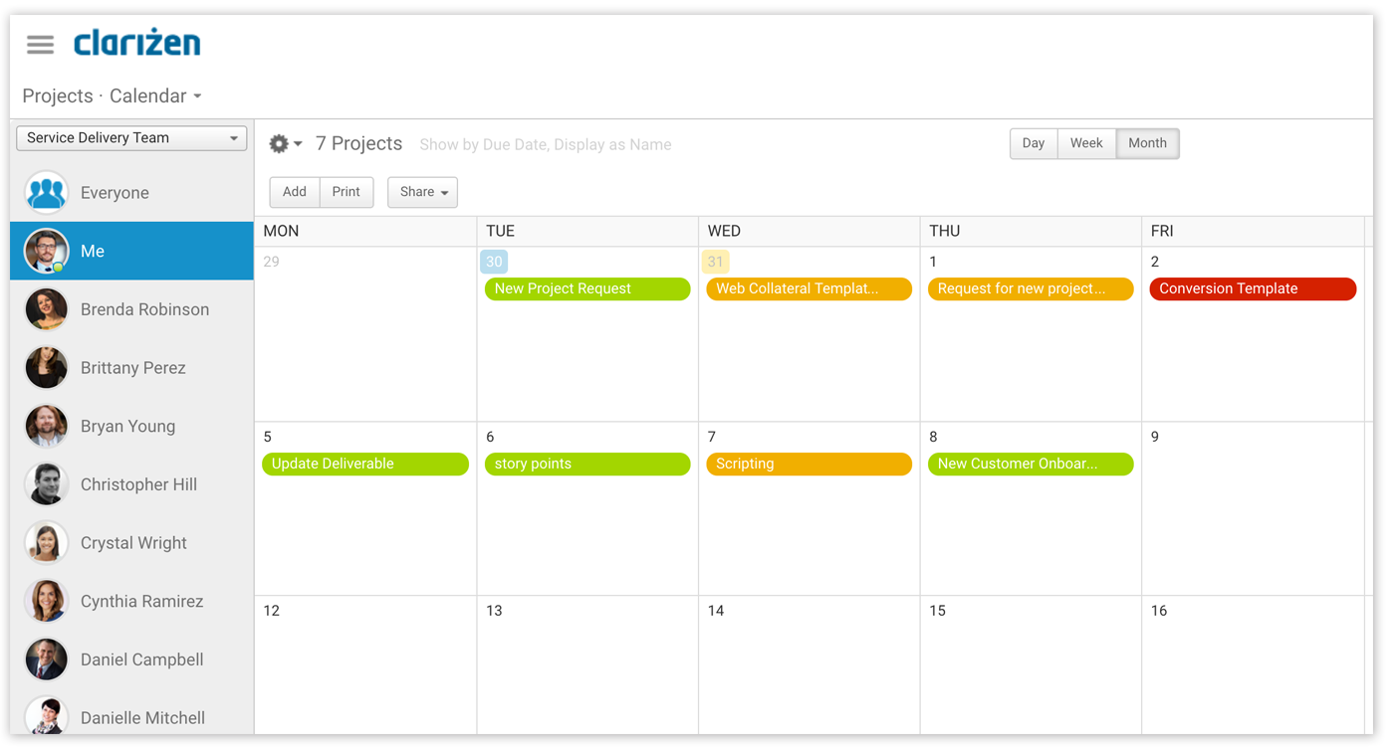Select Daniel Campbell's avatar
Screen dimensions: 1392x752
(45, 658)
